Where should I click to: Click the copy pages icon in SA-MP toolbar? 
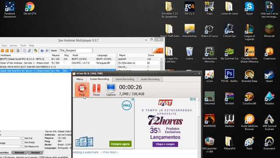pyautogui.click(x=24, y=51)
